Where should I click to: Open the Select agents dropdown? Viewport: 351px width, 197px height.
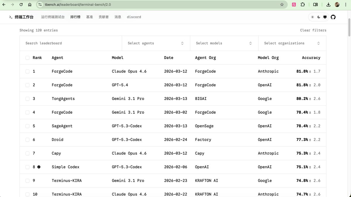pos(156,43)
